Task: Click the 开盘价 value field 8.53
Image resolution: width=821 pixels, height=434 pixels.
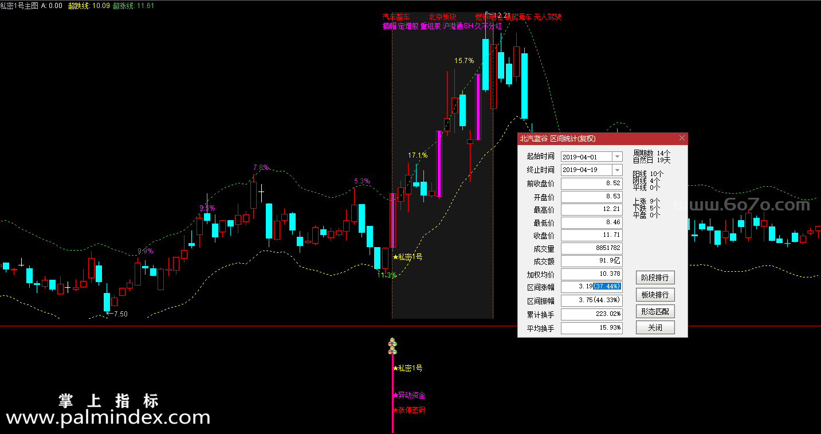Action: tap(591, 197)
